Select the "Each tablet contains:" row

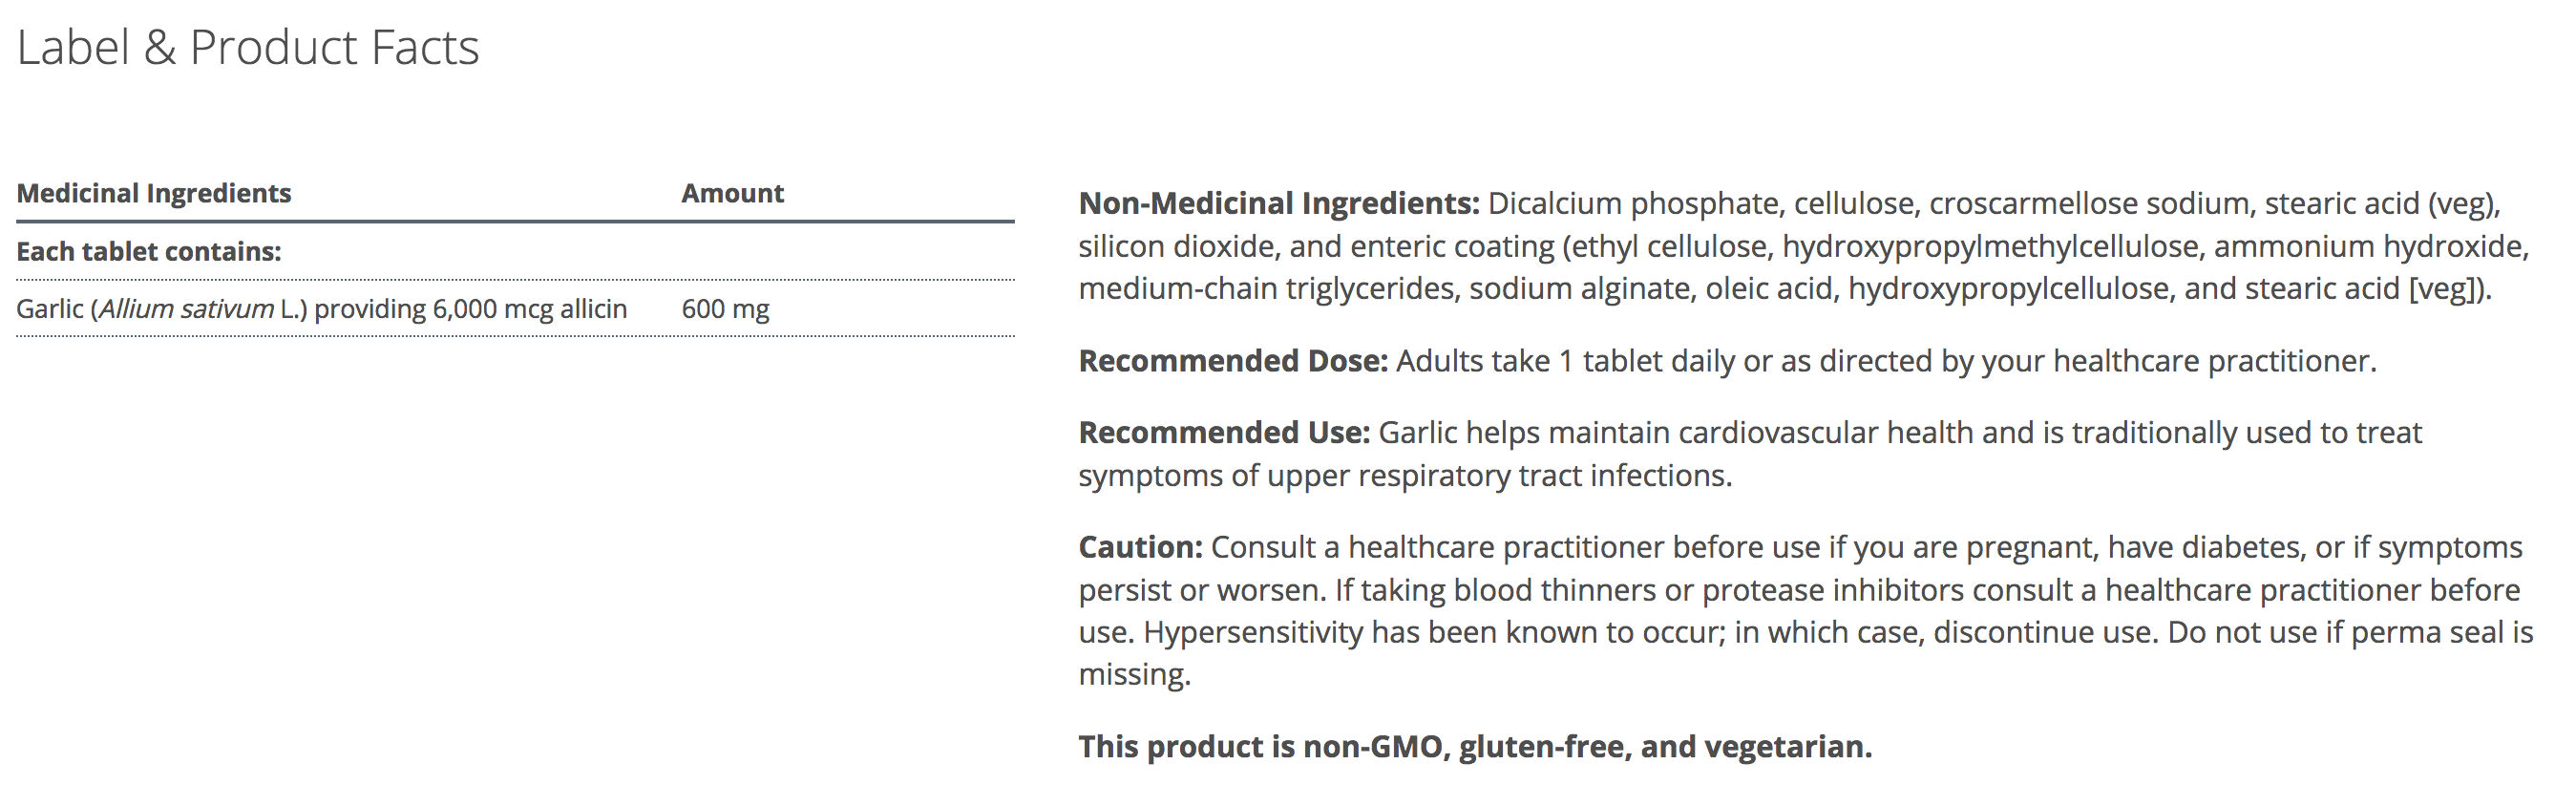pos(149,251)
